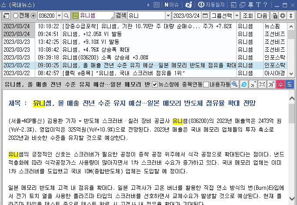
Task: Click the 아시아경 source cell
Action: tap(275, 73)
